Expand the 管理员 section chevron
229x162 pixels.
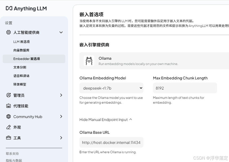pos(61,95)
